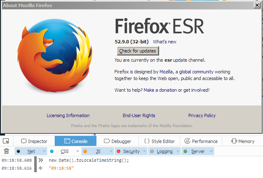Expand the Net filter dropdown arrow
Viewport: 263px width, 178px height.
pyautogui.click(x=44, y=151)
